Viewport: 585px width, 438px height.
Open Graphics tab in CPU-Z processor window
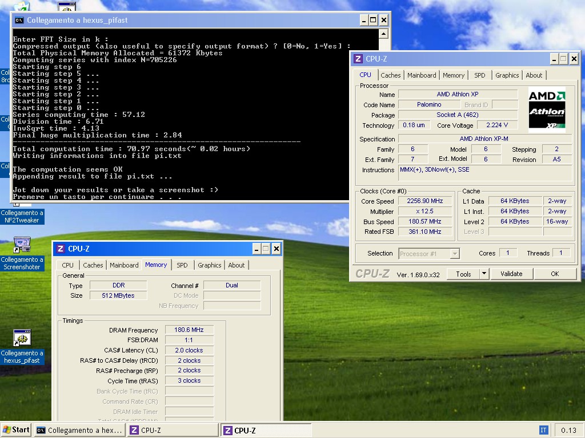pos(507,75)
